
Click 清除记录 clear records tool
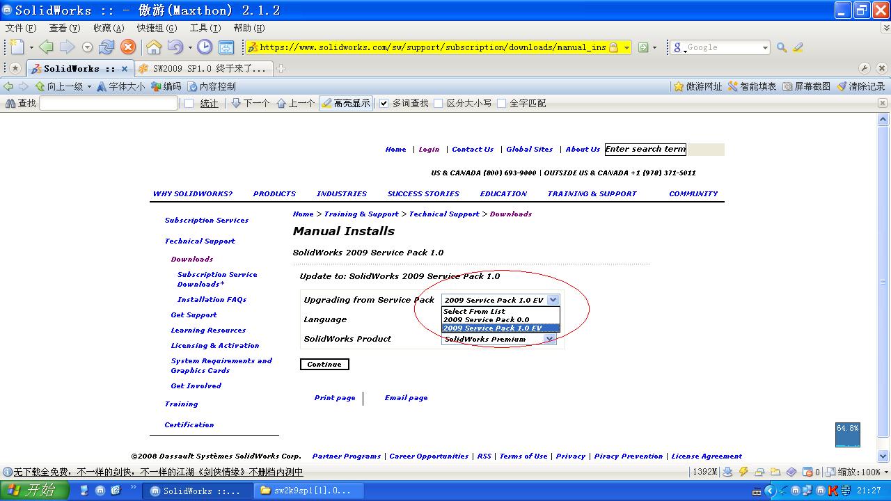coord(861,86)
